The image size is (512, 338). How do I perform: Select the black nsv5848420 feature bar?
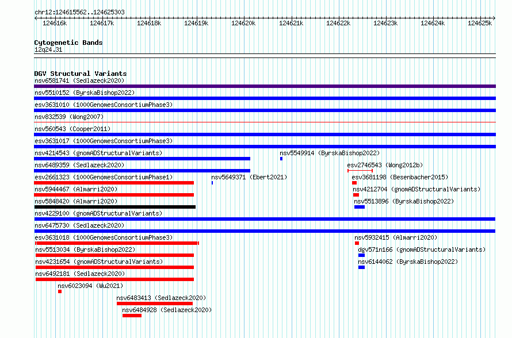pos(115,207)
